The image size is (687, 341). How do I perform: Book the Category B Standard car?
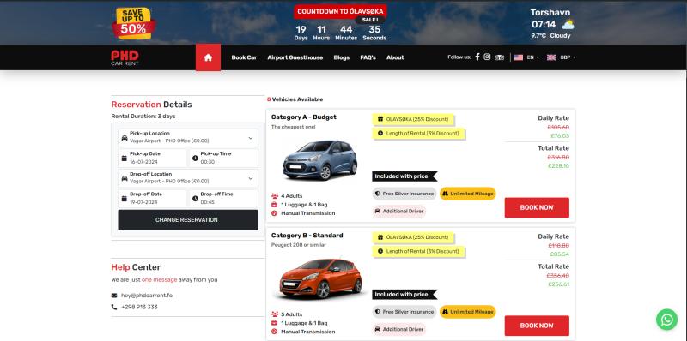(537, 326)
